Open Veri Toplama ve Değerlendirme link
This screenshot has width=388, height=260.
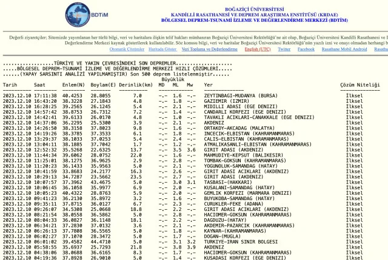pyautogui.click(x=210, y=49)
